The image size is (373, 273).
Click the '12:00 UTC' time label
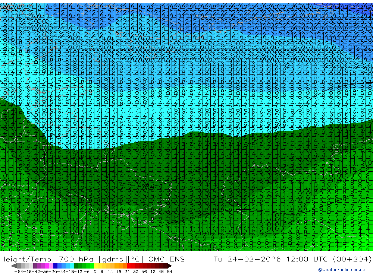pos(308,259)
